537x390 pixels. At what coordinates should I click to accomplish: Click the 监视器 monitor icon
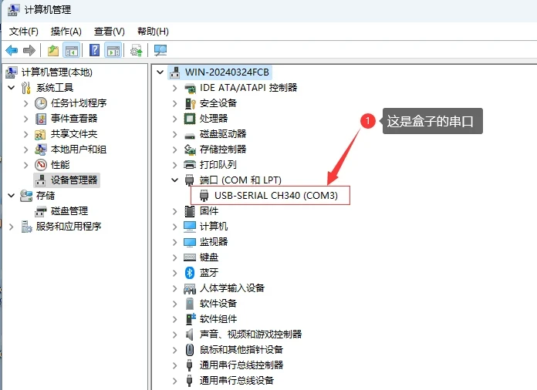pos(190,242)
